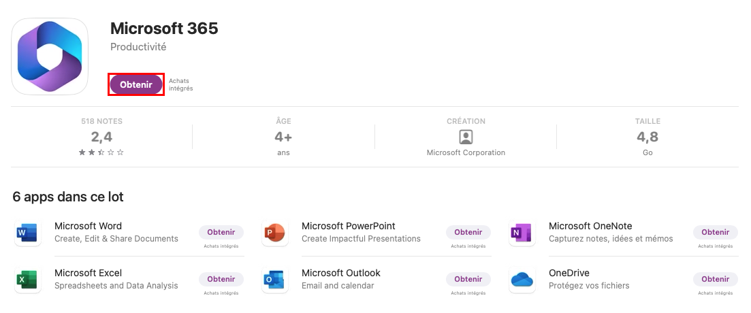The width and height of the screenshot is (751, 313).
Task: Click the 4,8 size value
Action: click(648, 137)
